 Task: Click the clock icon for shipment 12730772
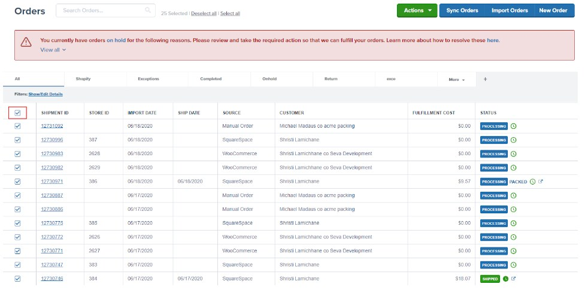tap(513, 237)
